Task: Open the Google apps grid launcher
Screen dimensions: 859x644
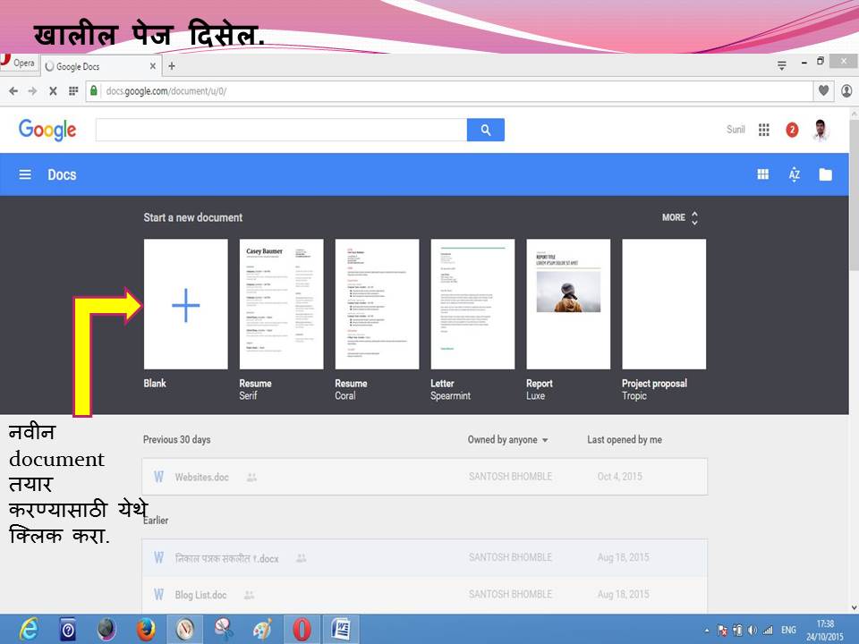Action: 763,130
